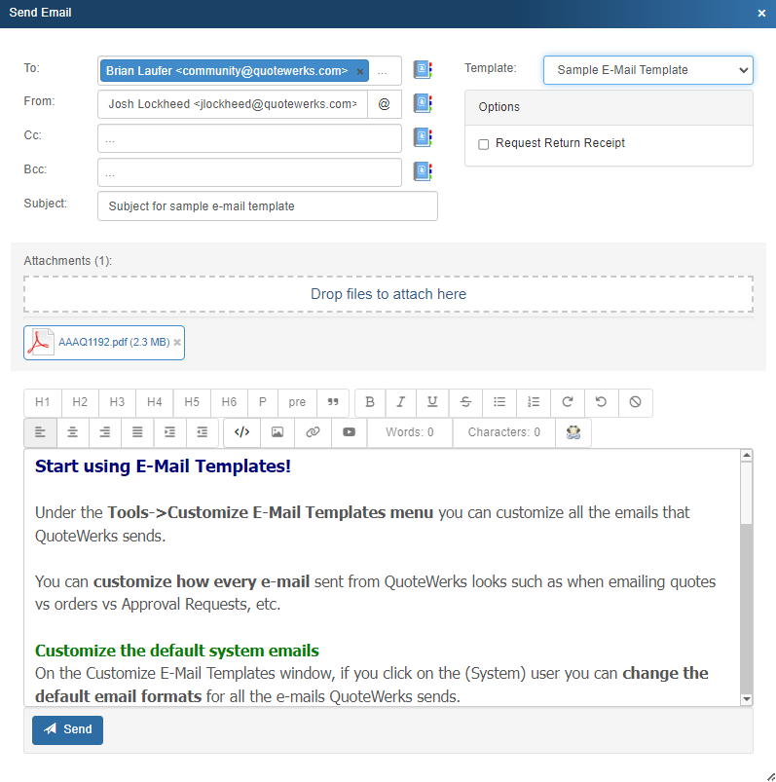Open AAAQ1192.pdf attachment link
The height and width of the screenshot is (782, 776).
[114, 342]
